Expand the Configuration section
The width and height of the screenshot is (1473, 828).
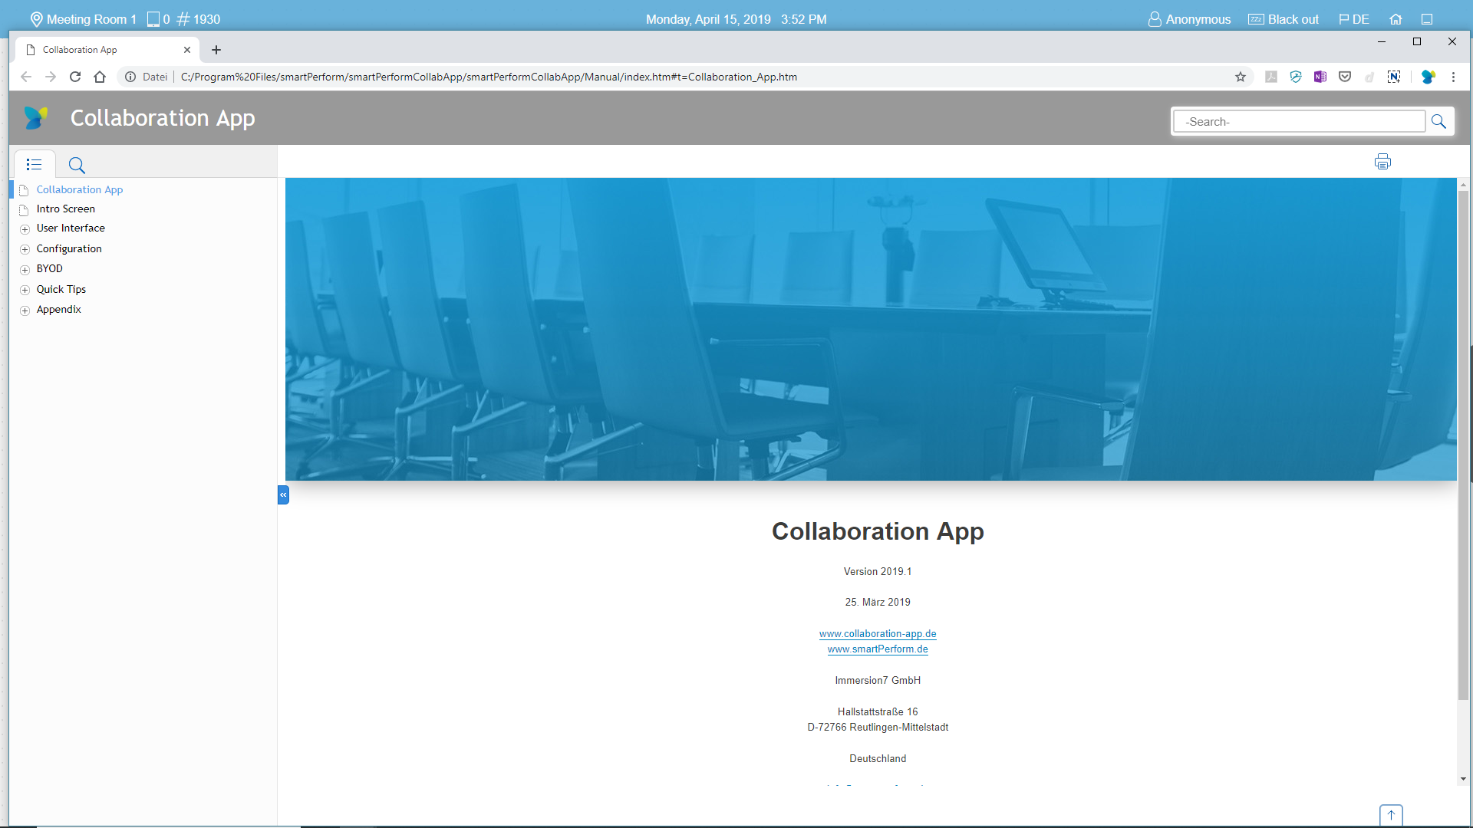click(25, 250)
